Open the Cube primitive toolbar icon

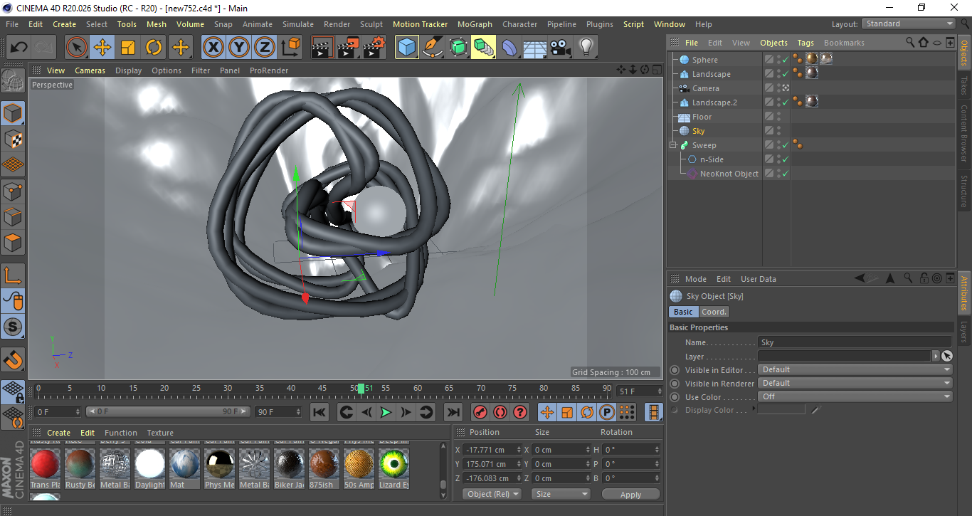coord(406,47)
